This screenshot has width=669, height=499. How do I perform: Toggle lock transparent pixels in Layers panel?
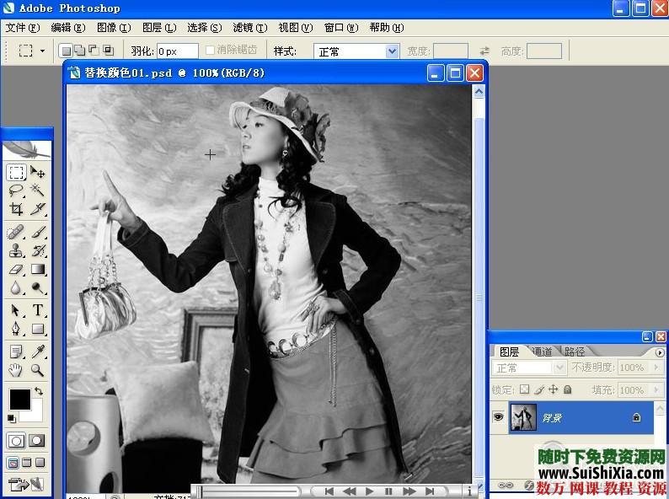coord(523,389)
